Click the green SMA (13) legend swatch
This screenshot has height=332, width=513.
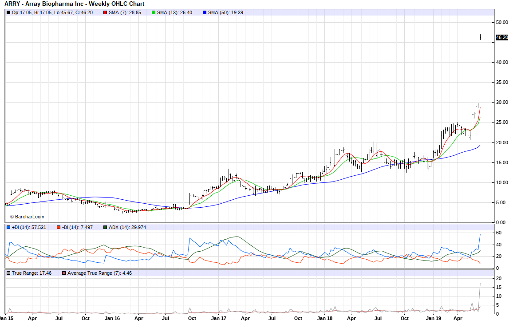click(154, 12)
